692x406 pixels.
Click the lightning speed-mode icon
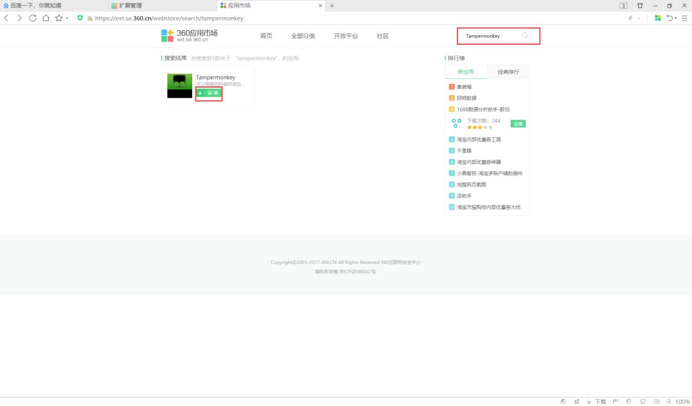tap(630, 18)
